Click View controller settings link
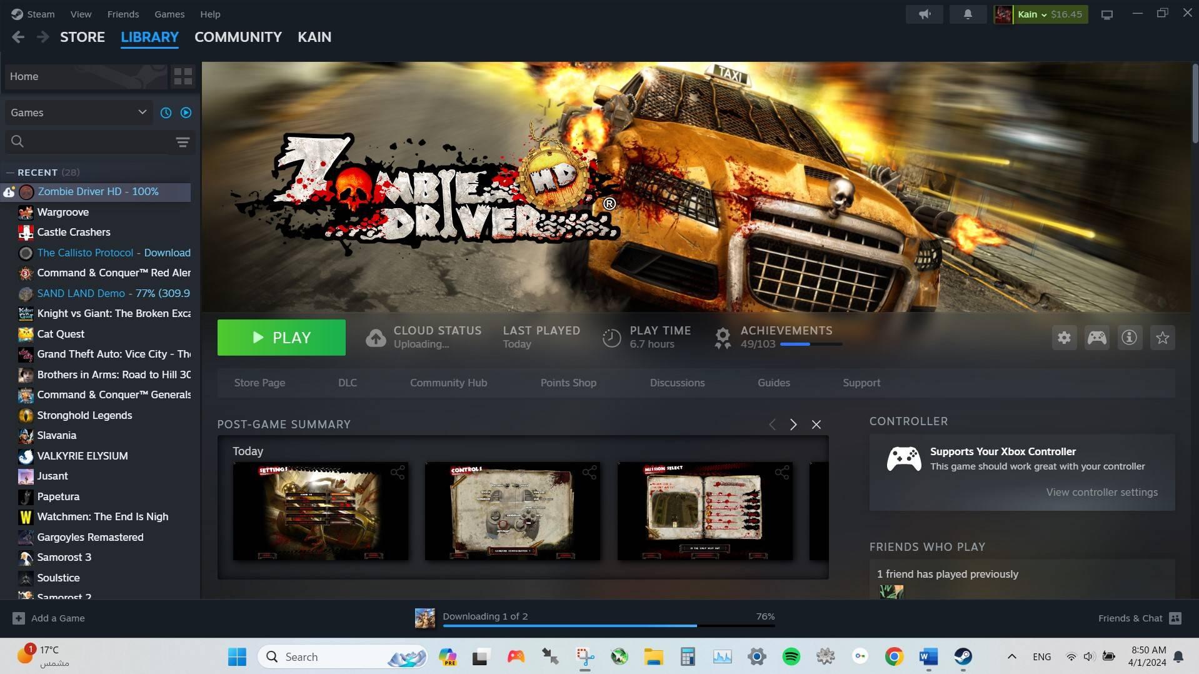 [x=1101, y=492]
